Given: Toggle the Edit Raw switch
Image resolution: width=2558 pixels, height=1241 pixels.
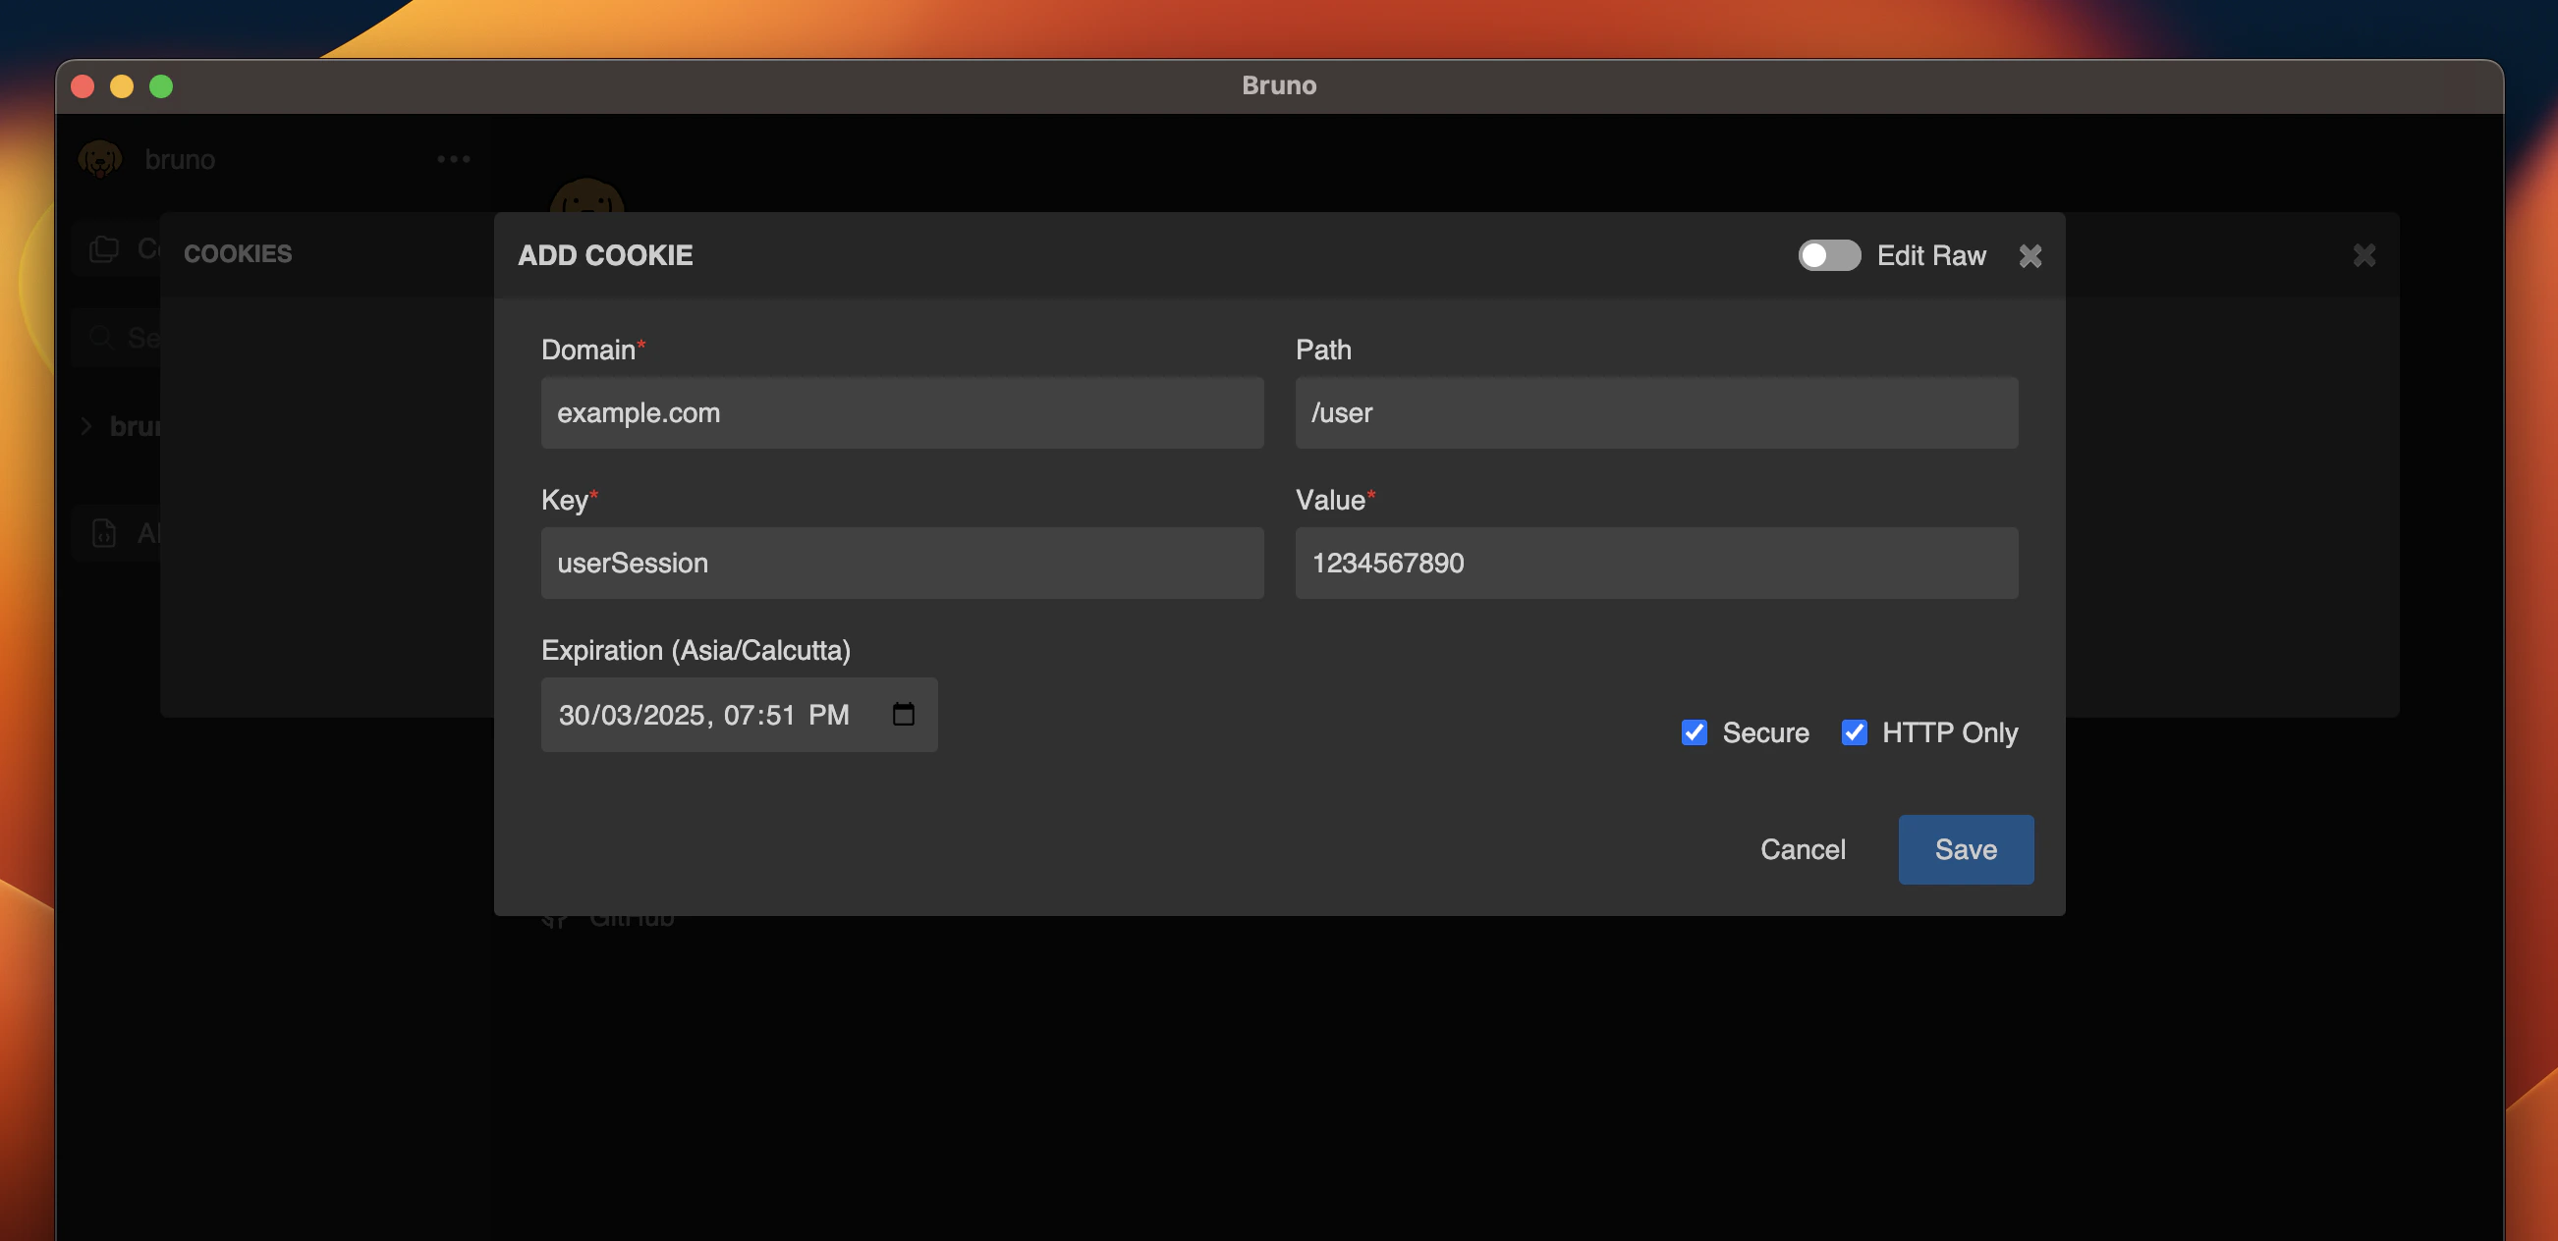Looking at the screenshot, I should pos(1828,255).
